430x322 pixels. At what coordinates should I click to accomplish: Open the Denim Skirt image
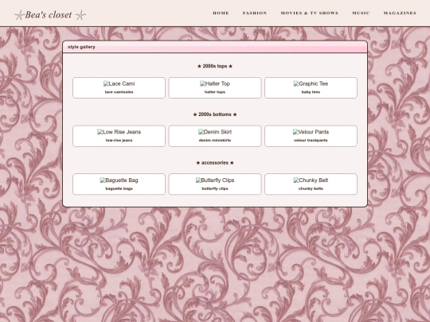(x=215, y=132)
